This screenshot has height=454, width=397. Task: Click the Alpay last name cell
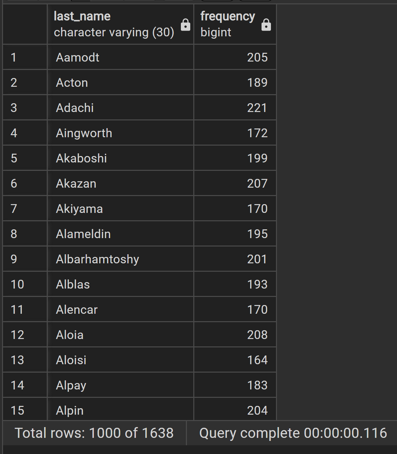tap(120, 385)
